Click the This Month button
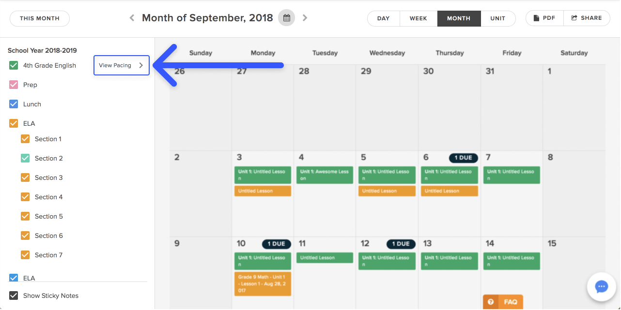 pyautogui.click(x=40, y=18)
